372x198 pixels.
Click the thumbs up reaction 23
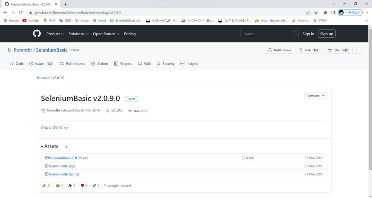tap(46, 186)
